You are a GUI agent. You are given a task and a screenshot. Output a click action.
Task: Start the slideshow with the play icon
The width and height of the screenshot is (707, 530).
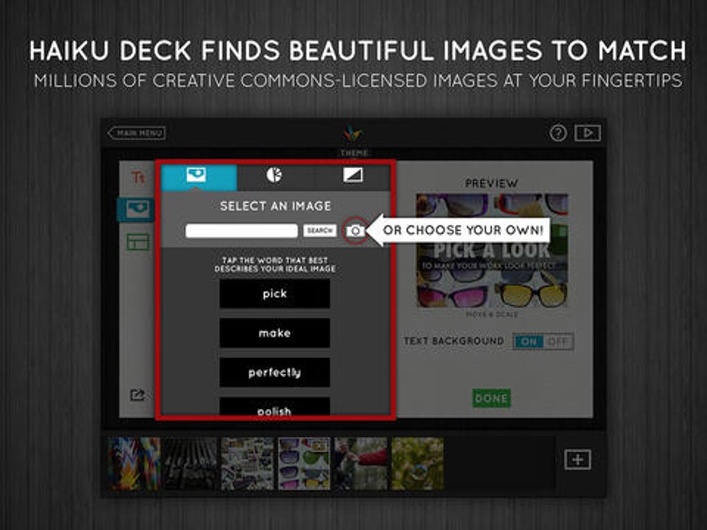point(588,133)
